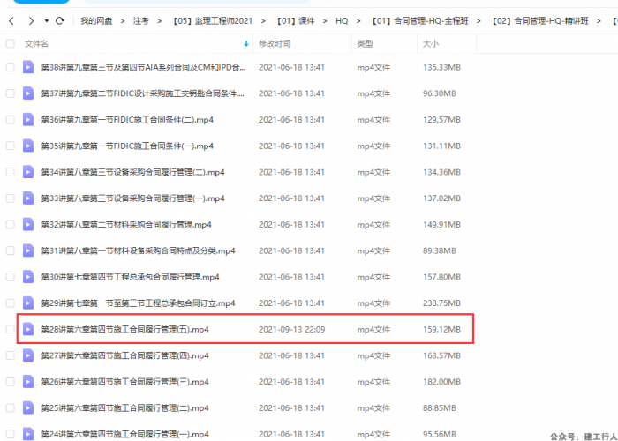Click video icon of 第24讲 file
This screenshot has height=441, width=618.
(28, 434)
